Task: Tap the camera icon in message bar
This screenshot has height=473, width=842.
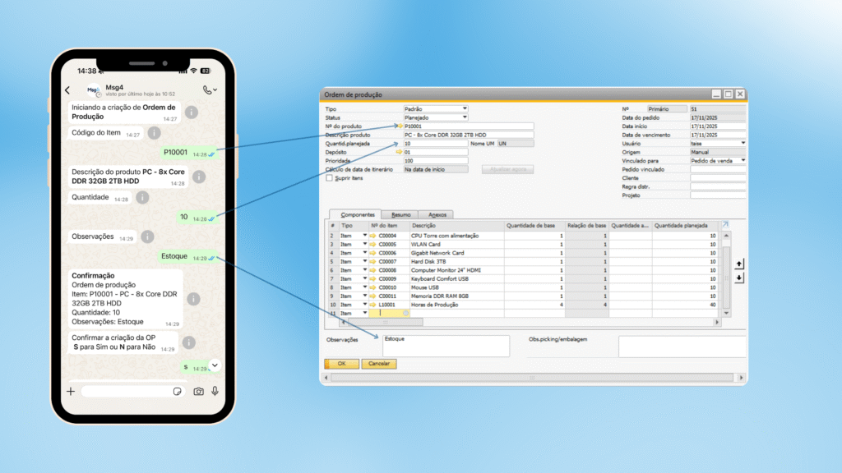Action: pyautogui.click(x=198, y=392)
